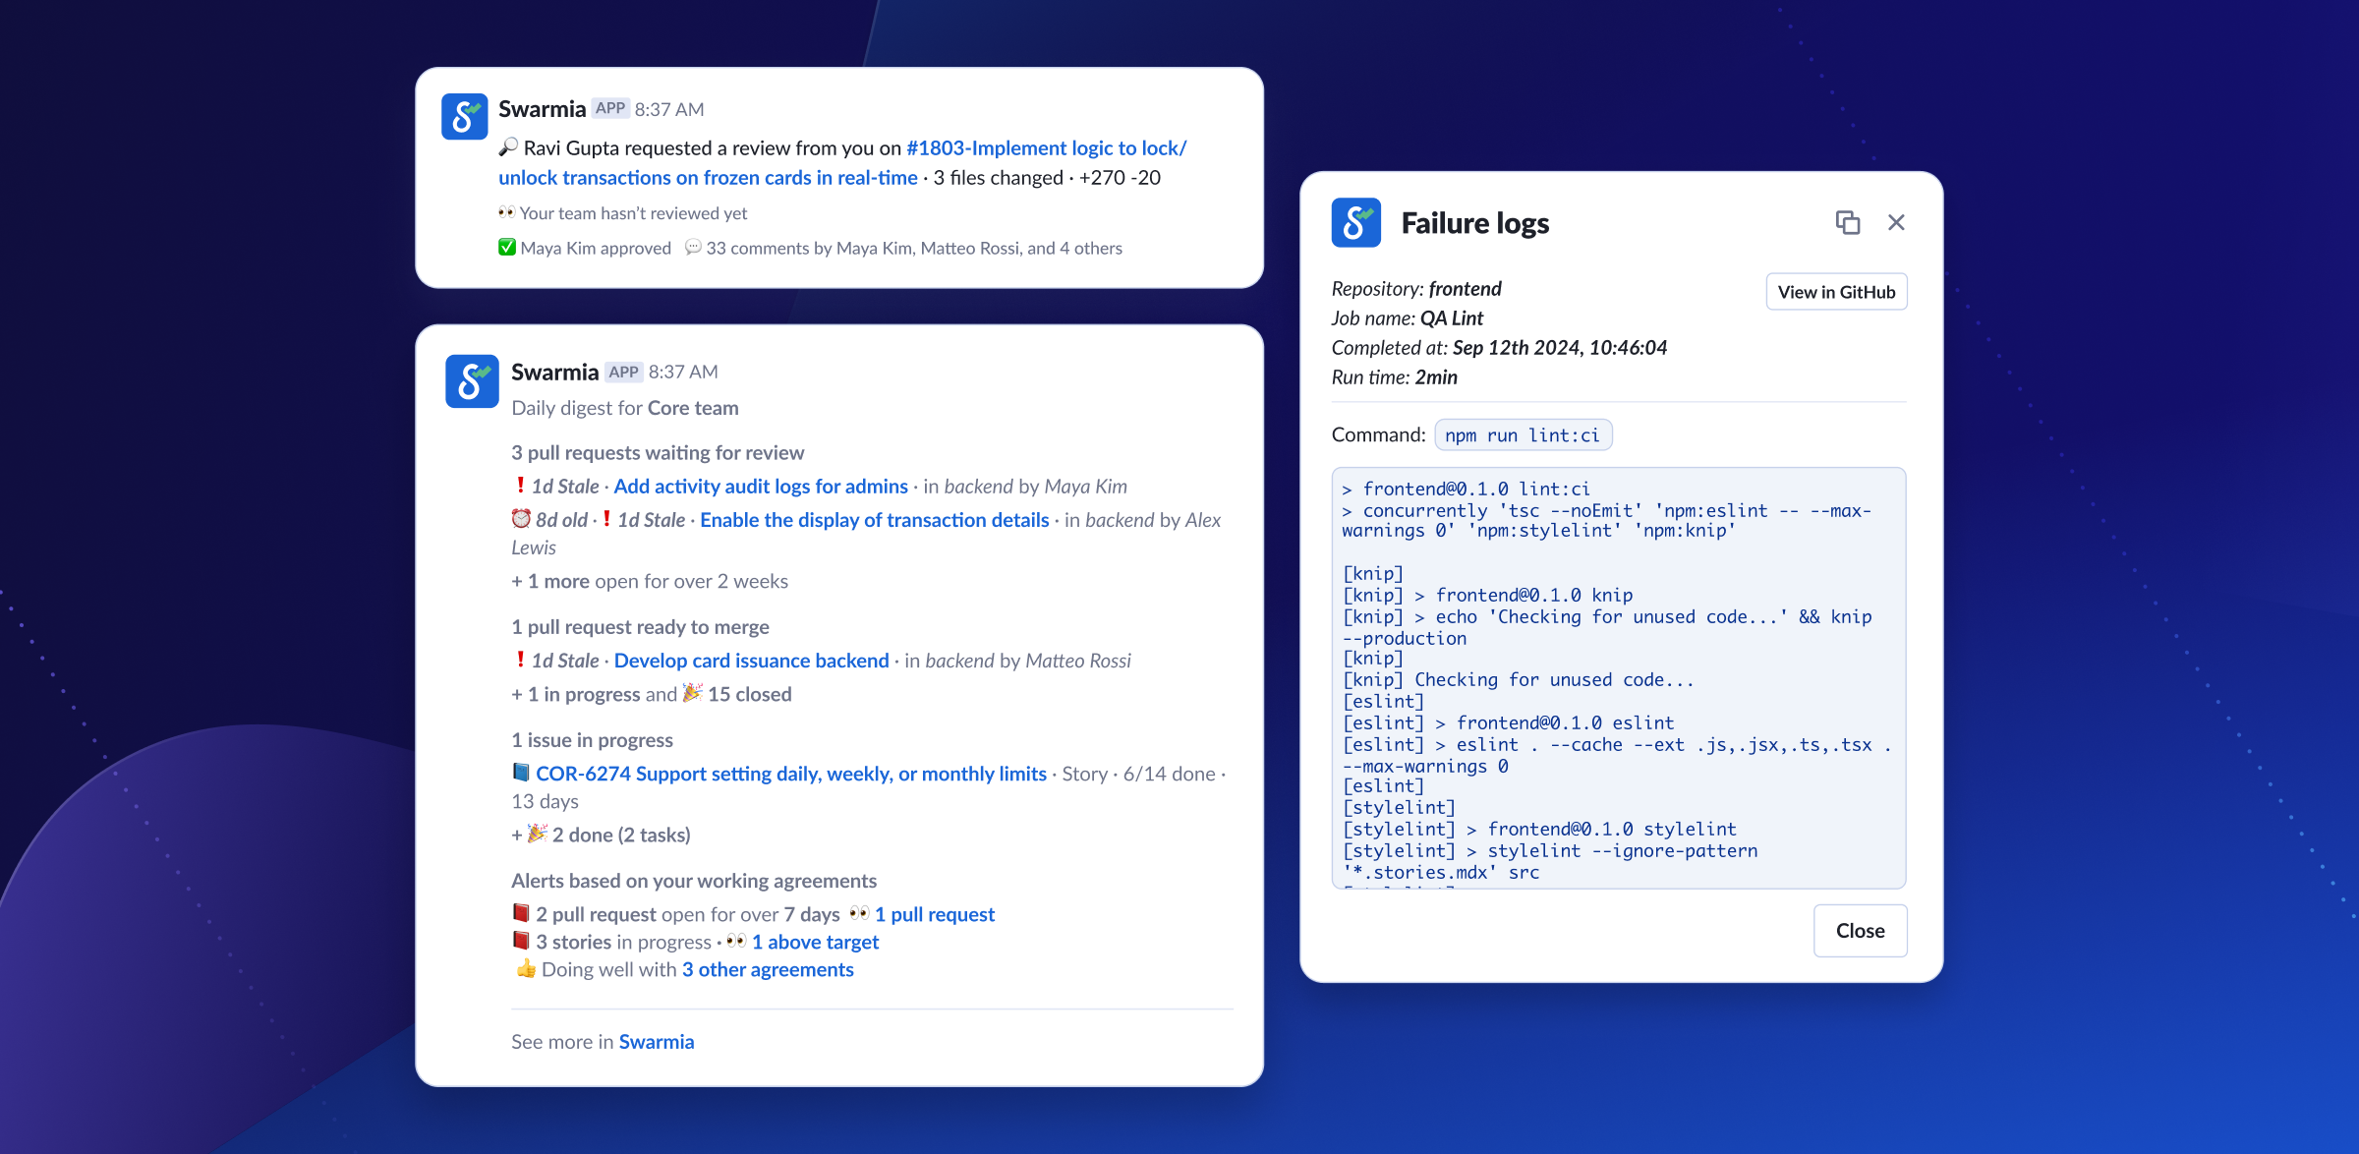Click the npm run lint:ci command chip
The width and height of the screenshot is (2359, 1154).
tap(1522, 435)
